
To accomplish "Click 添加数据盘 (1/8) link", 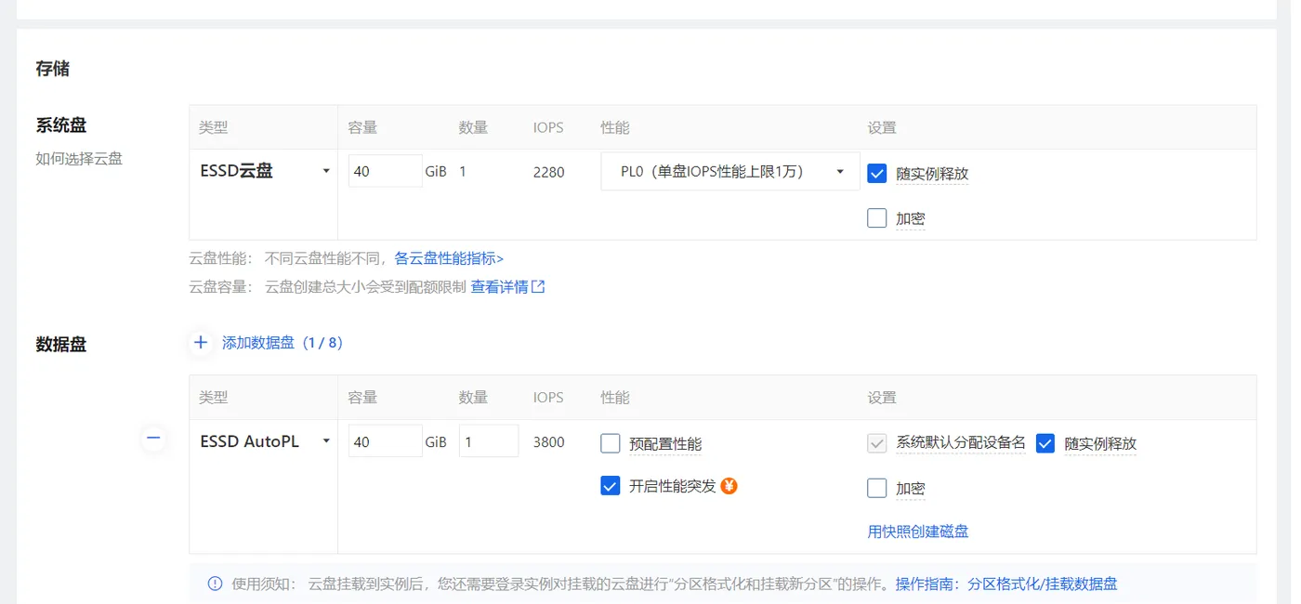I will [283, 343].
